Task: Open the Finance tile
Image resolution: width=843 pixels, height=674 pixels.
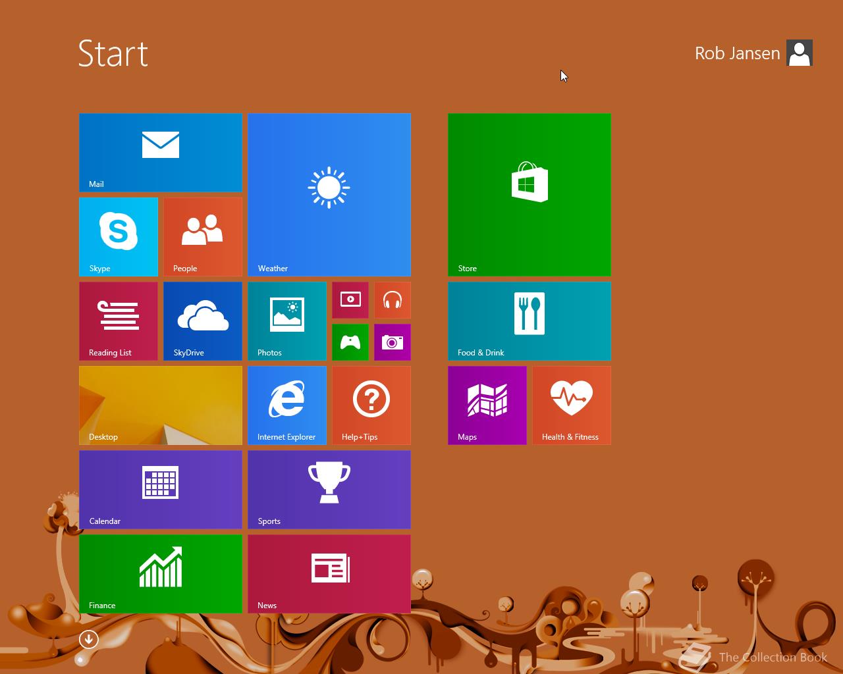Action: [161, 574]
